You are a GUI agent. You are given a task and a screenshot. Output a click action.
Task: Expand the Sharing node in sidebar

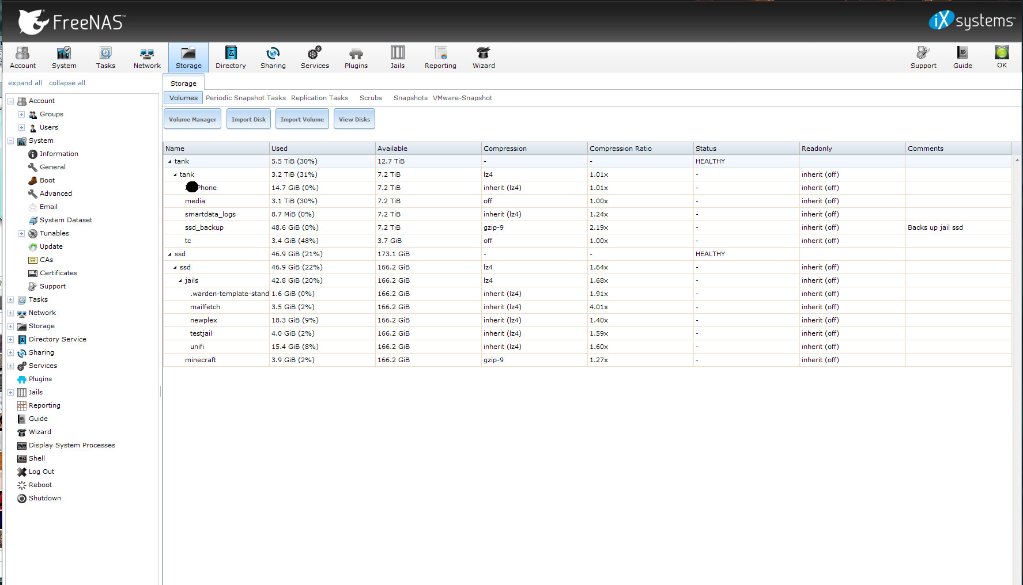(x=10, y=353)
